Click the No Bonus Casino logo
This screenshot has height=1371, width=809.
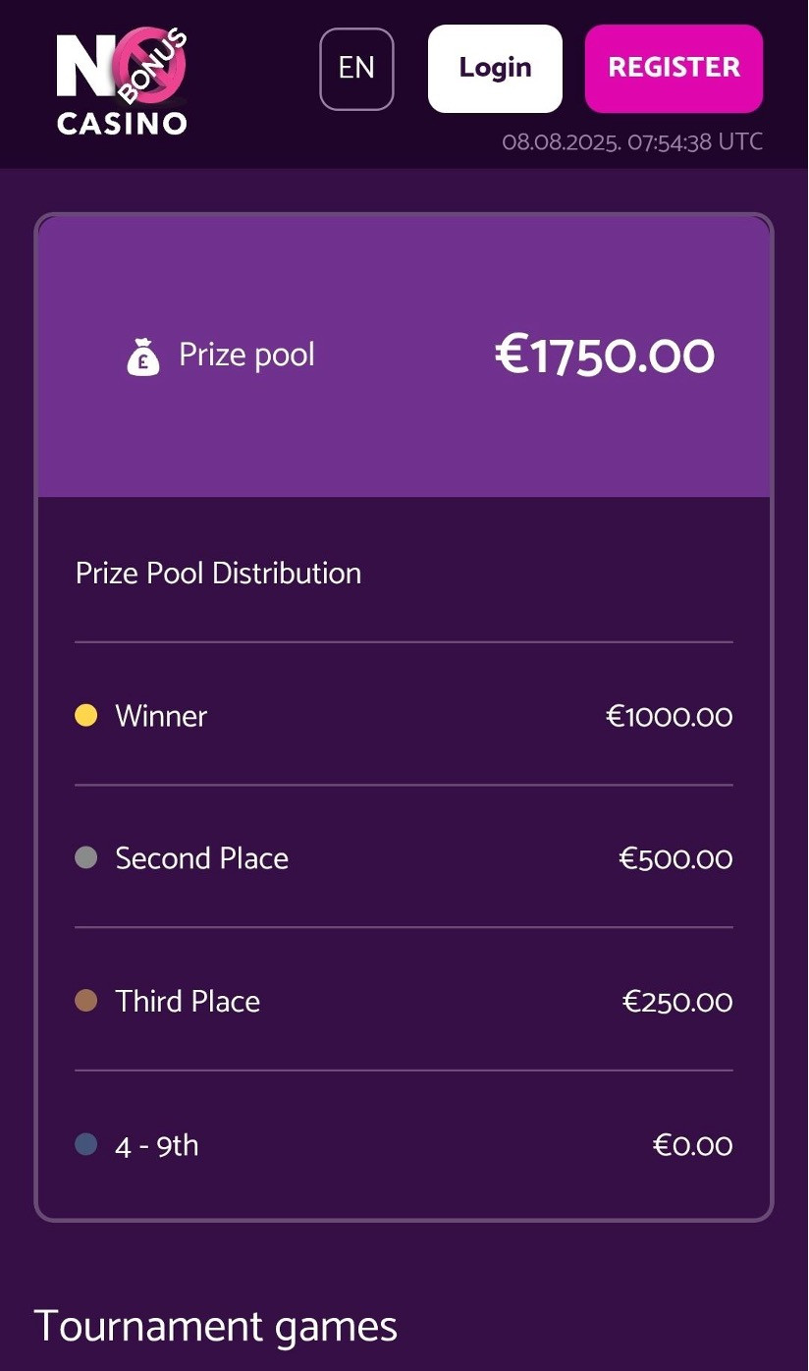[122, 82]
